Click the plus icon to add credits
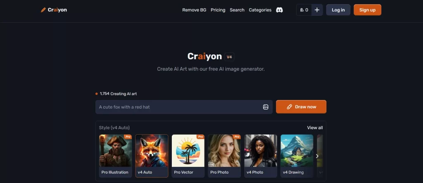The width and height of the screenshot is (423, 183). 317,10
